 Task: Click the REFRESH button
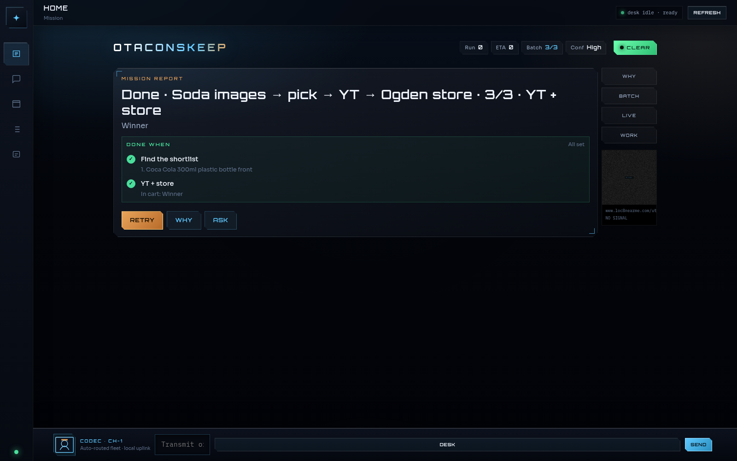(x=707, y=13)
